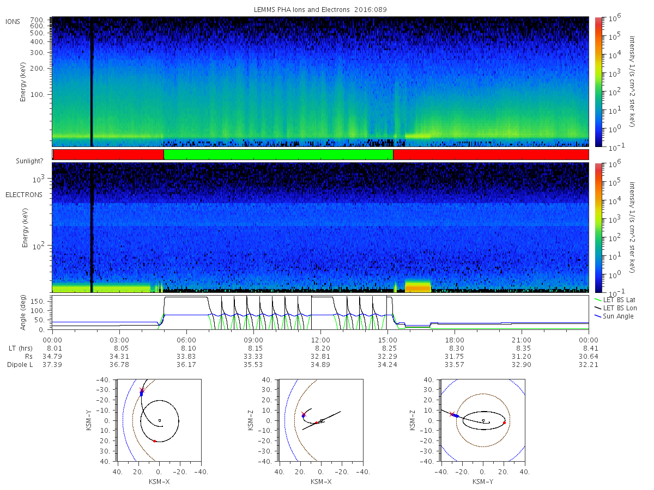This screenshot has width=654, height=490.
Task: Click the angle line plot panel
Action: click(x=320, y=311)
